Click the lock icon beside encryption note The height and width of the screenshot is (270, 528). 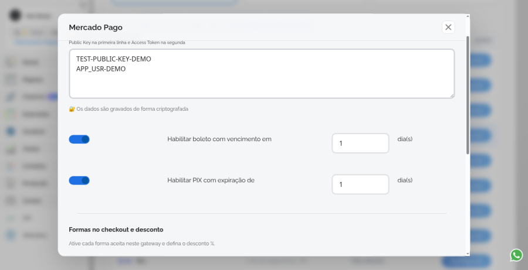point(72,109)
